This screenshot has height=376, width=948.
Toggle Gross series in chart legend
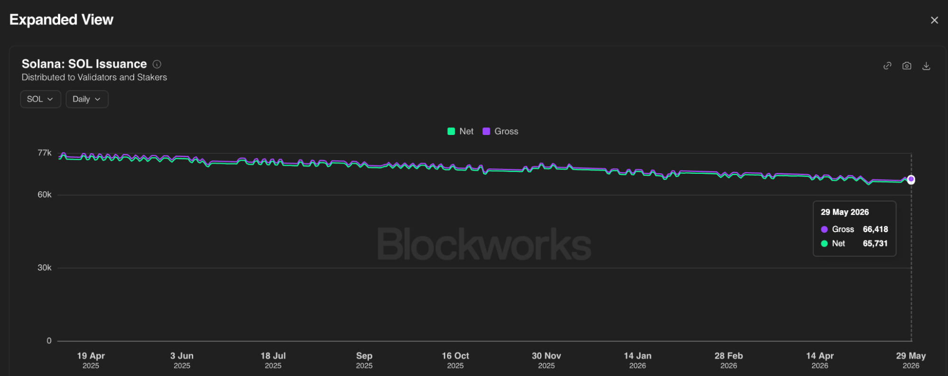point(500,131)
